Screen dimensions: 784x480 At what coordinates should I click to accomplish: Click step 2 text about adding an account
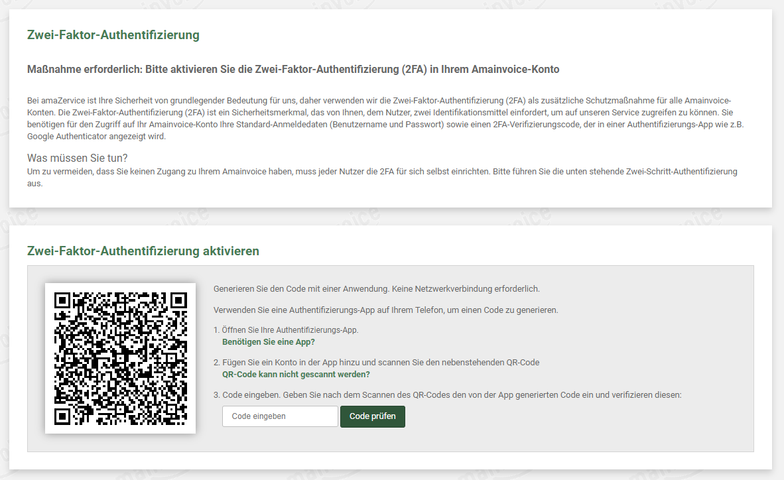click(377, 363)
